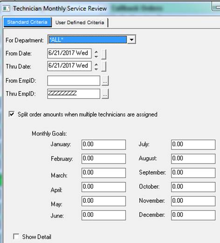Click the June goal field
Image resolution: width=220 pixels, height=243 pixels.
pyautogui.click(x=103, y=215)
